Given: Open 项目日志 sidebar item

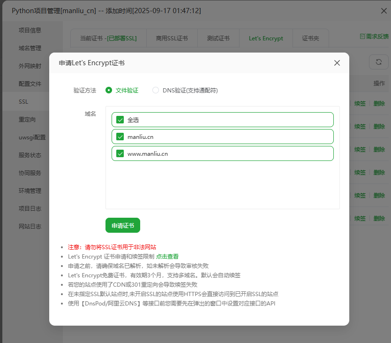Looking at the screenshot, I should pos(30,208).
